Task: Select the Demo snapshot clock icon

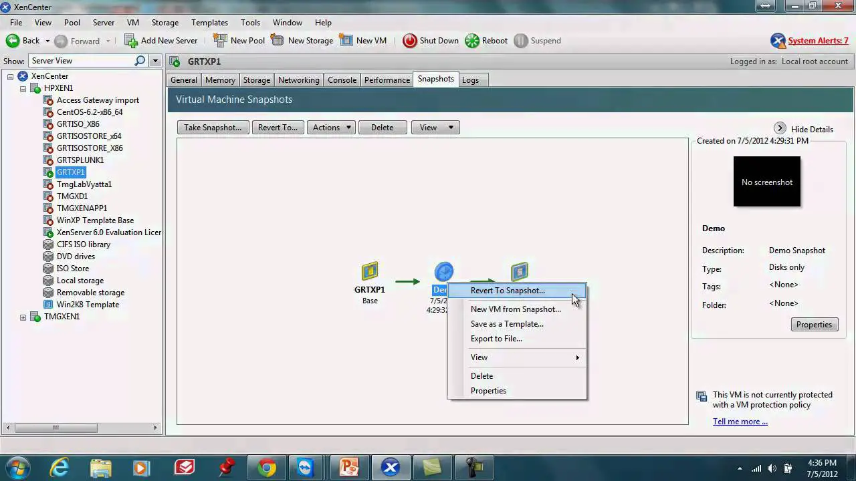Action: coord(444,271)
